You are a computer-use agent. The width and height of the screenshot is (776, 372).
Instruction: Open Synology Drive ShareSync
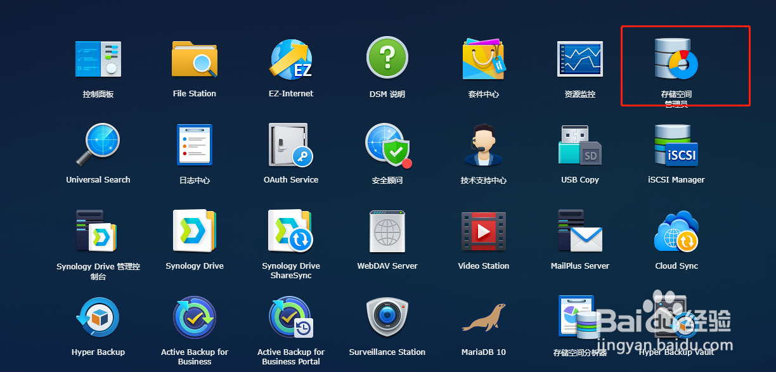(291, 231)
